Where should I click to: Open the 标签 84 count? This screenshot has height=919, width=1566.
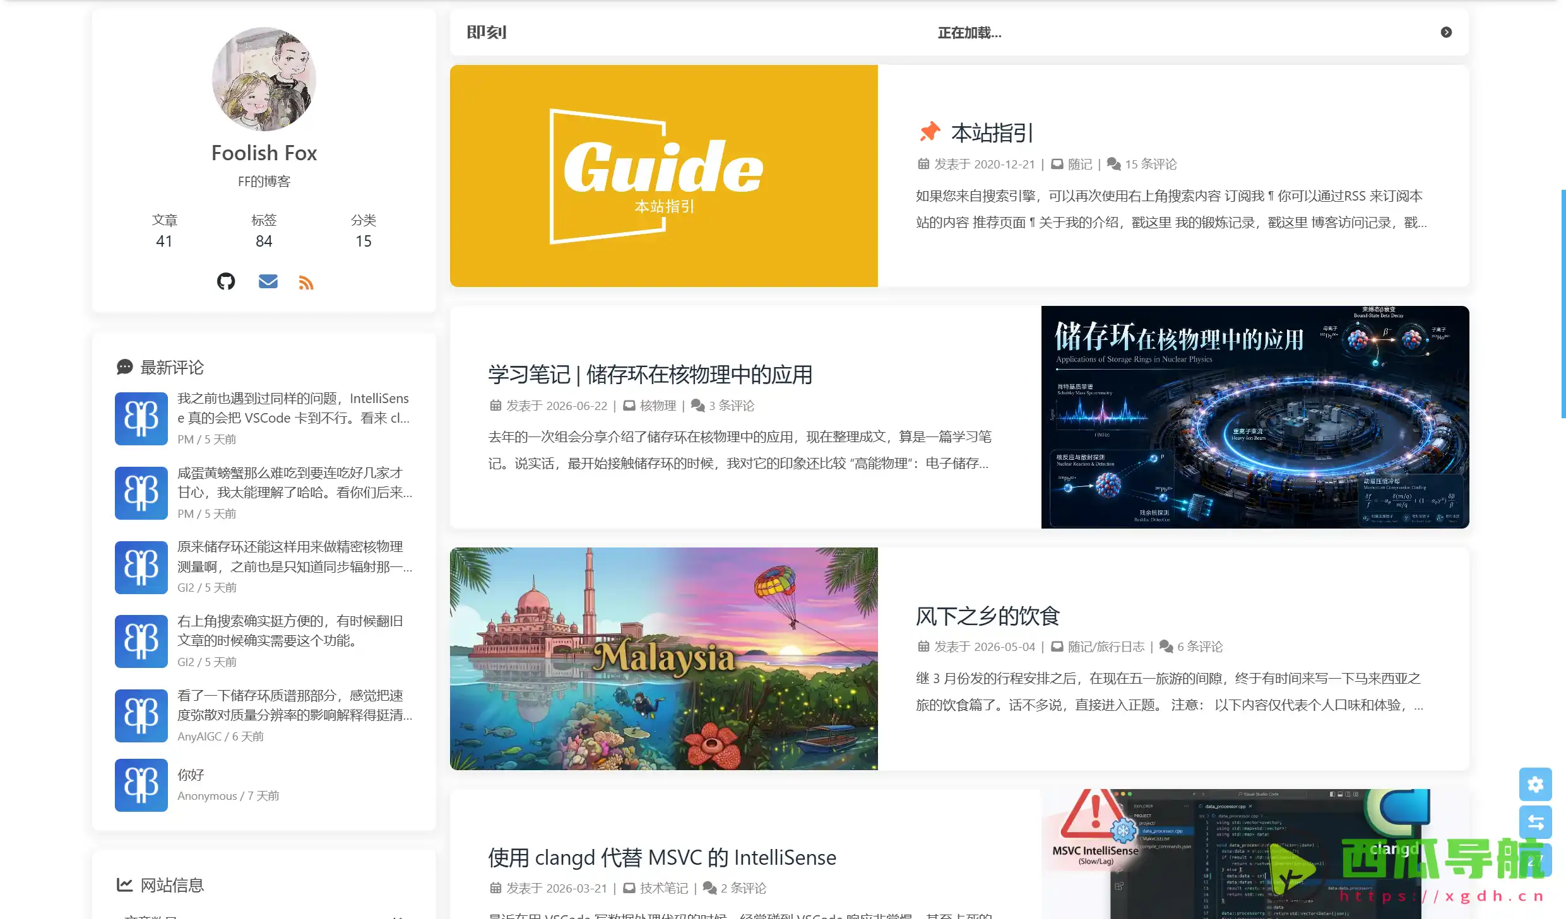coord(264,231)
